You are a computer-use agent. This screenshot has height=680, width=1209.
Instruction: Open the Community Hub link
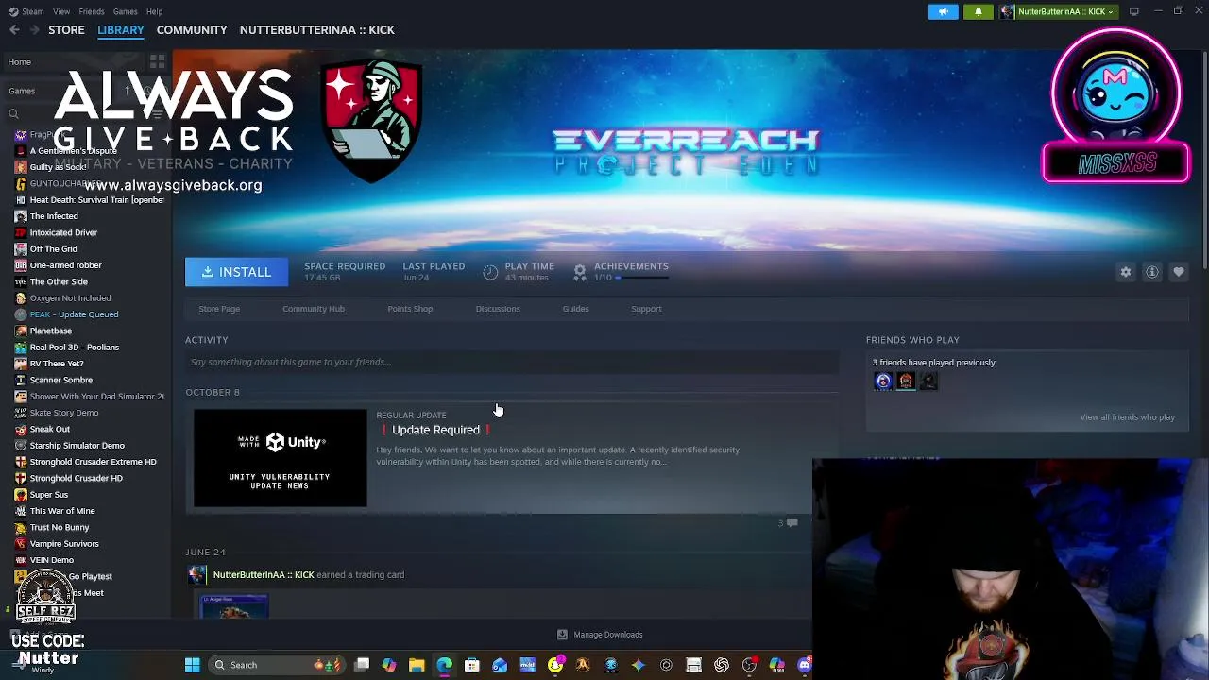click(314, 309)
